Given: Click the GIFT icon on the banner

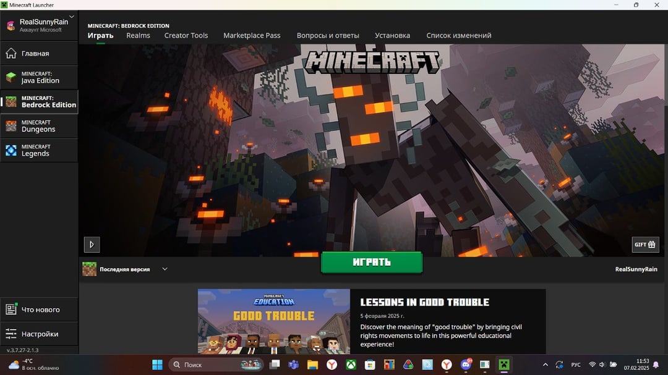Looking at the screenshot, I should tap(645, 244).
